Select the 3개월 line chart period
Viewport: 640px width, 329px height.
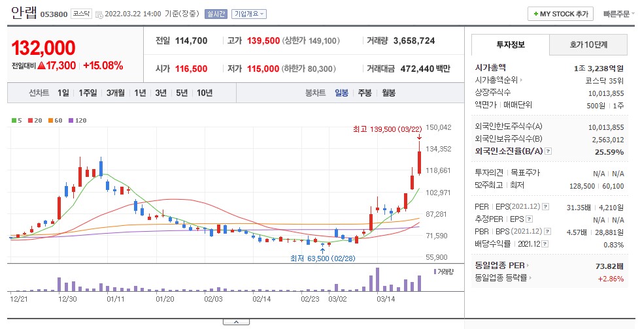(x=116, y=93)
